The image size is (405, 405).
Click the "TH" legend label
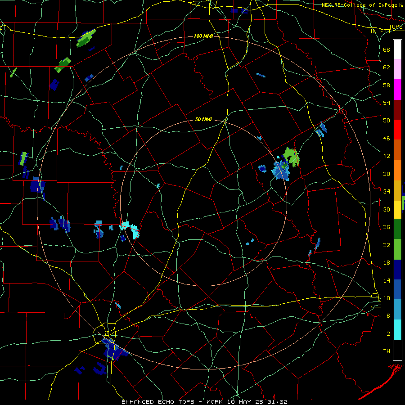[x=387, y=351]
